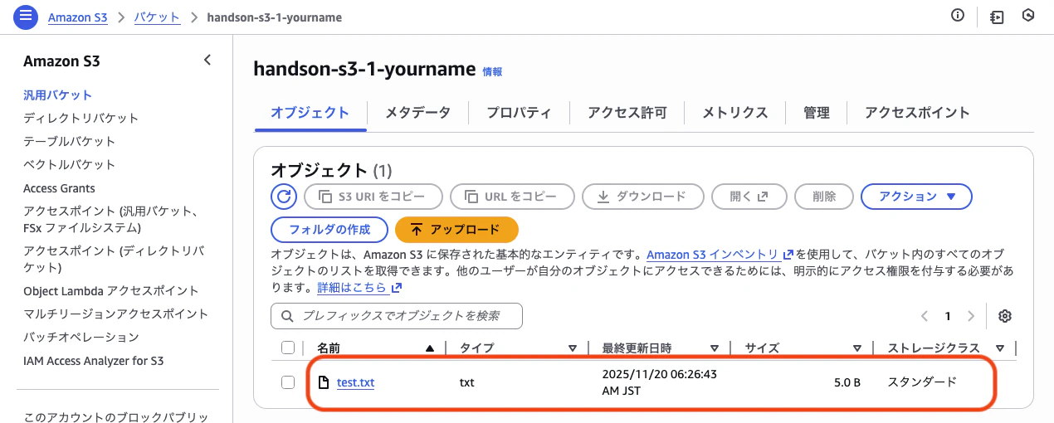Go to previous page of objects
Screen dimensions: 1054x423
[x=925, y=316]
